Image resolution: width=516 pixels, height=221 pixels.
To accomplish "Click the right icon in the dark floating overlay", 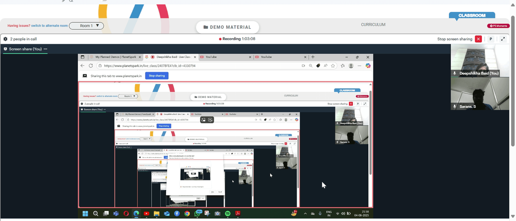I will tap(211, 120).
